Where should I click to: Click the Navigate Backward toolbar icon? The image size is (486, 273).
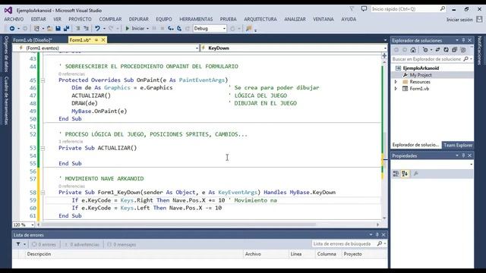(x=12, y=29)
